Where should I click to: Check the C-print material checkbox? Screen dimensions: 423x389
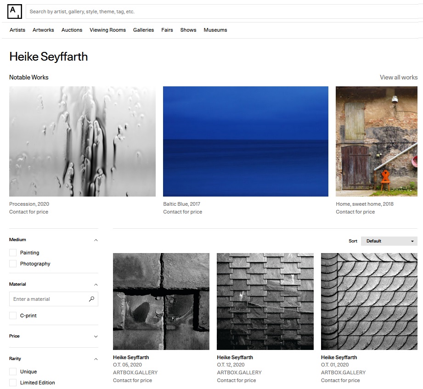tap(13, 316)
